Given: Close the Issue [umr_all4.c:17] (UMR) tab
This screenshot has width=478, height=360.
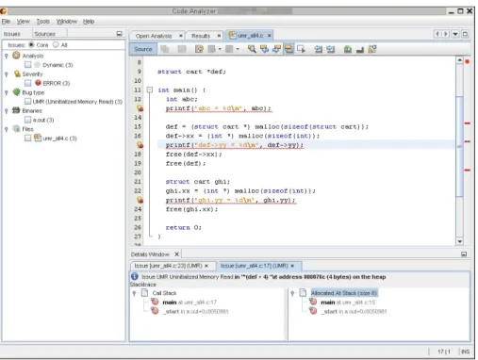Looking at the screenshot, I should [292, 266].
